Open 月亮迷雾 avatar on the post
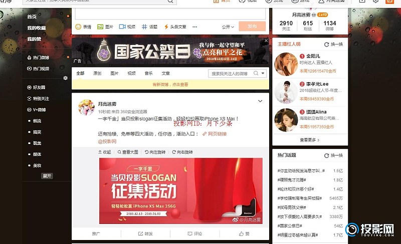 (x=86, y=107)
